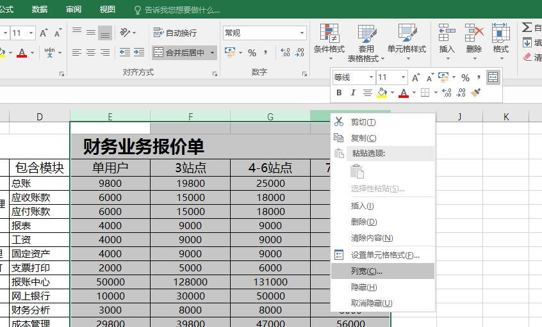Open the 等线 font dropdown in the mini toolbar
542x327 pixels.
pyautogui.click(x=371, y=77)
